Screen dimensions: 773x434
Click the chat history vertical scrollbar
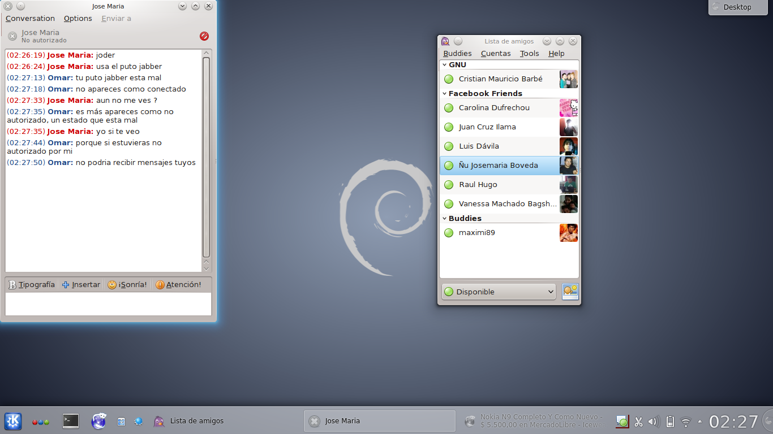click(206, 158)
